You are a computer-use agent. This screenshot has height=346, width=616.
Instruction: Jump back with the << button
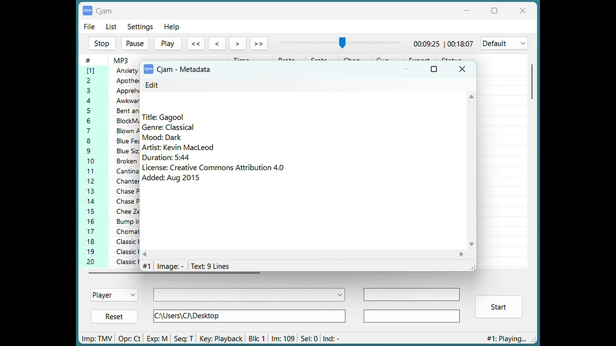pyautogui.click(x=196, y=43)
